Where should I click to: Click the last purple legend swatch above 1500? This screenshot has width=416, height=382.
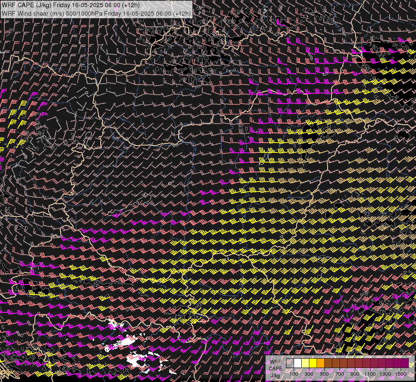tap(405, 363)
